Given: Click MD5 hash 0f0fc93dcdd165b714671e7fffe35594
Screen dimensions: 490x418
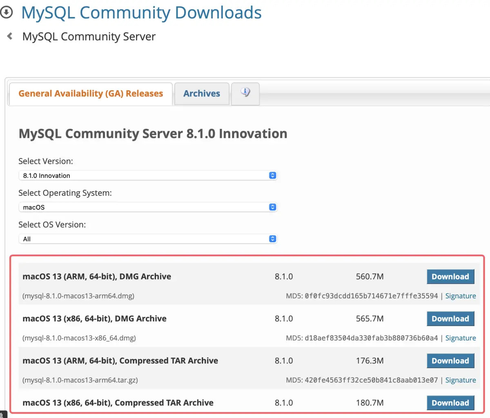Looking at the screenshot, I should pyautogui.click(x=371, y=296).
